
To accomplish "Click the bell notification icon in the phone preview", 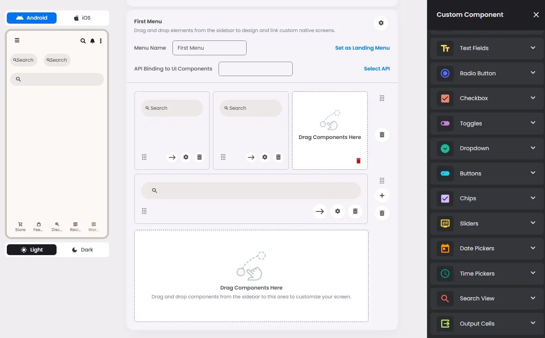I will pyautogui.click(x=92, y=41).
